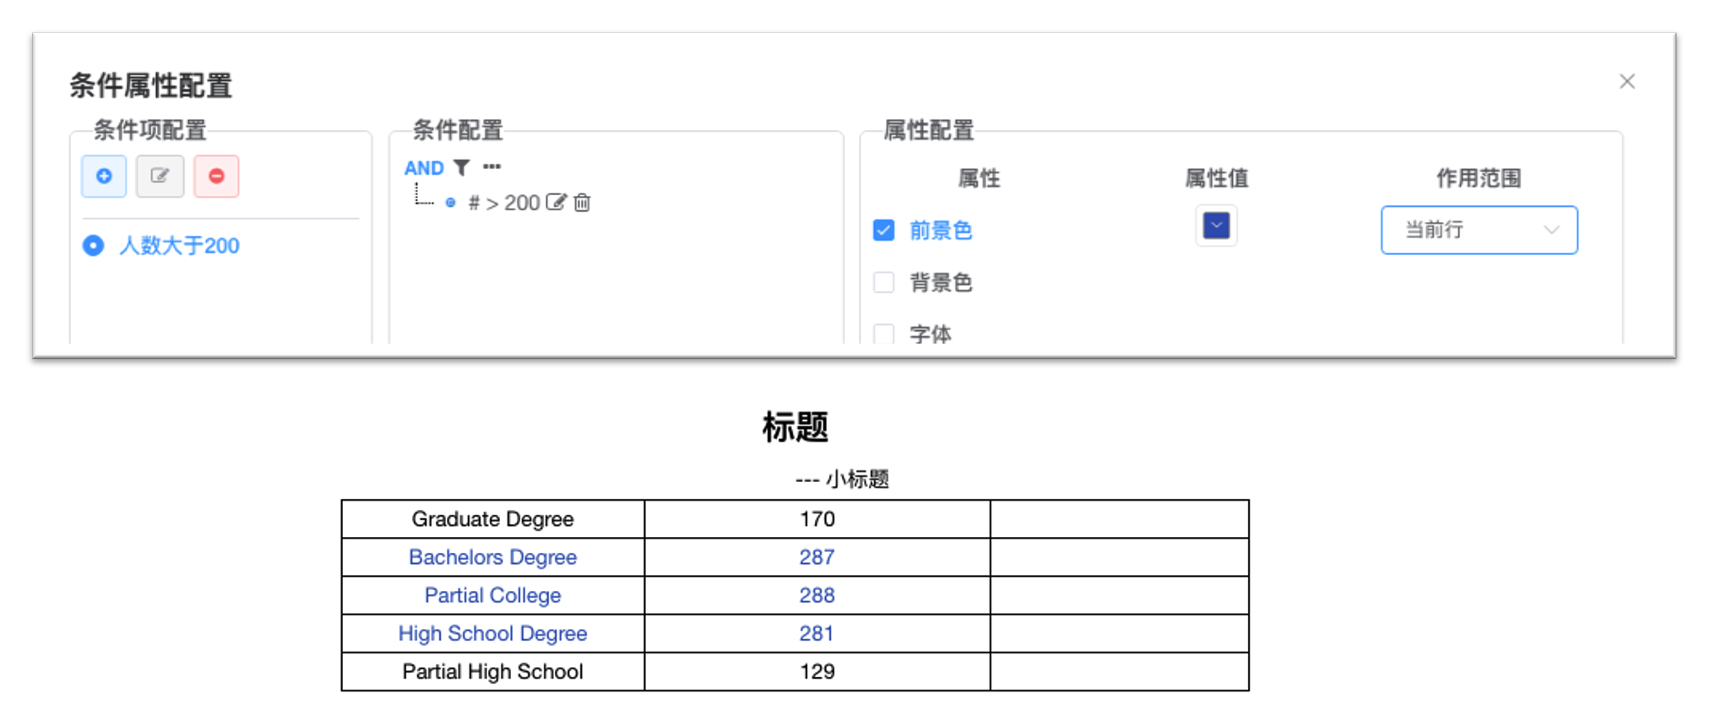
Task: Close the 条件属性配置 dialog
Action: 1627,81
